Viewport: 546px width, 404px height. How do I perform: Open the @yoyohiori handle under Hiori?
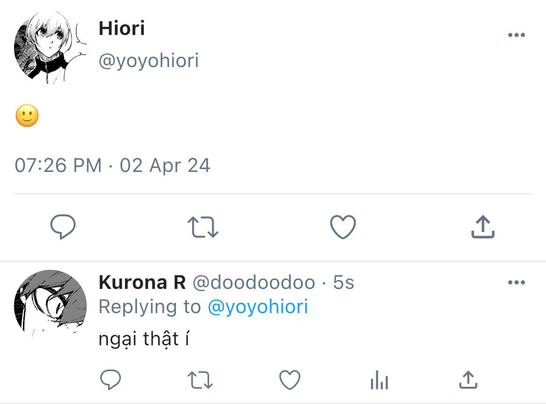[148, 61]
